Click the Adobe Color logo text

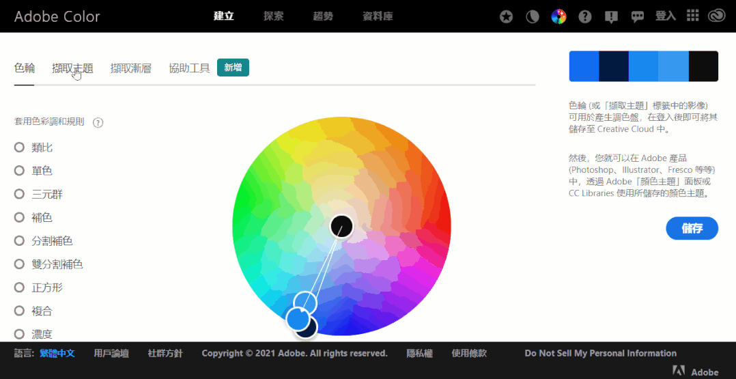[57, 17]
